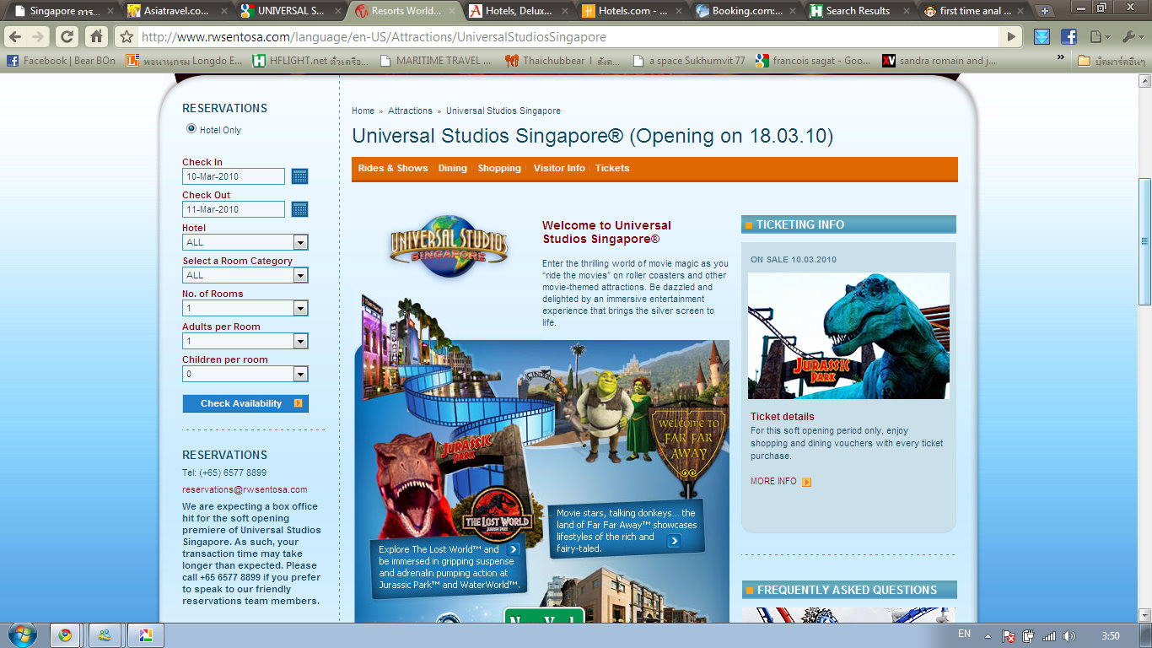Bookmark this page with the star icon

pos(127,37)
